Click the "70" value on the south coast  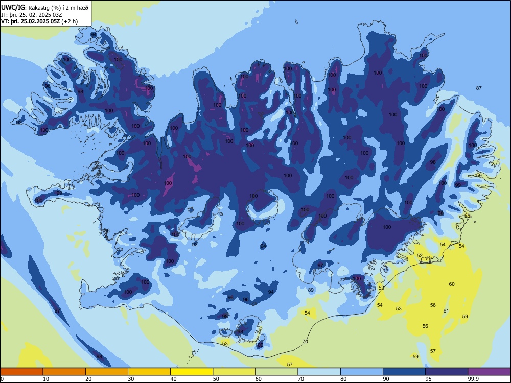305,341
